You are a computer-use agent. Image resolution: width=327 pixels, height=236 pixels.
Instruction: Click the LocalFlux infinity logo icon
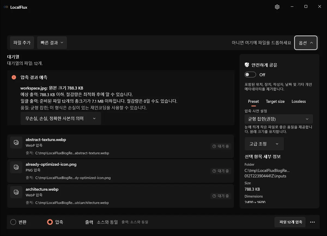pos(6,7)
